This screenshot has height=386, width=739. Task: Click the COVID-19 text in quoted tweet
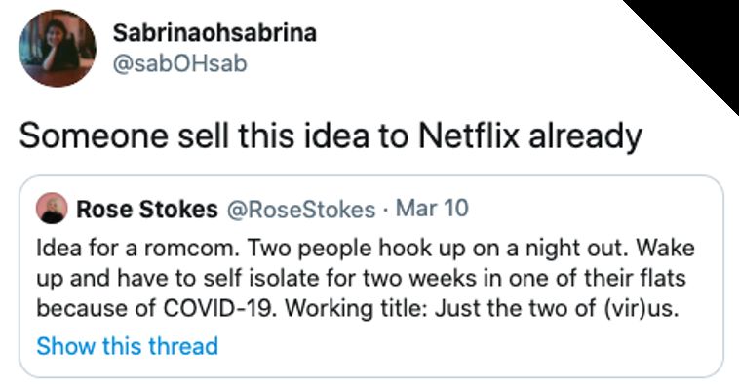click(219, 308)
